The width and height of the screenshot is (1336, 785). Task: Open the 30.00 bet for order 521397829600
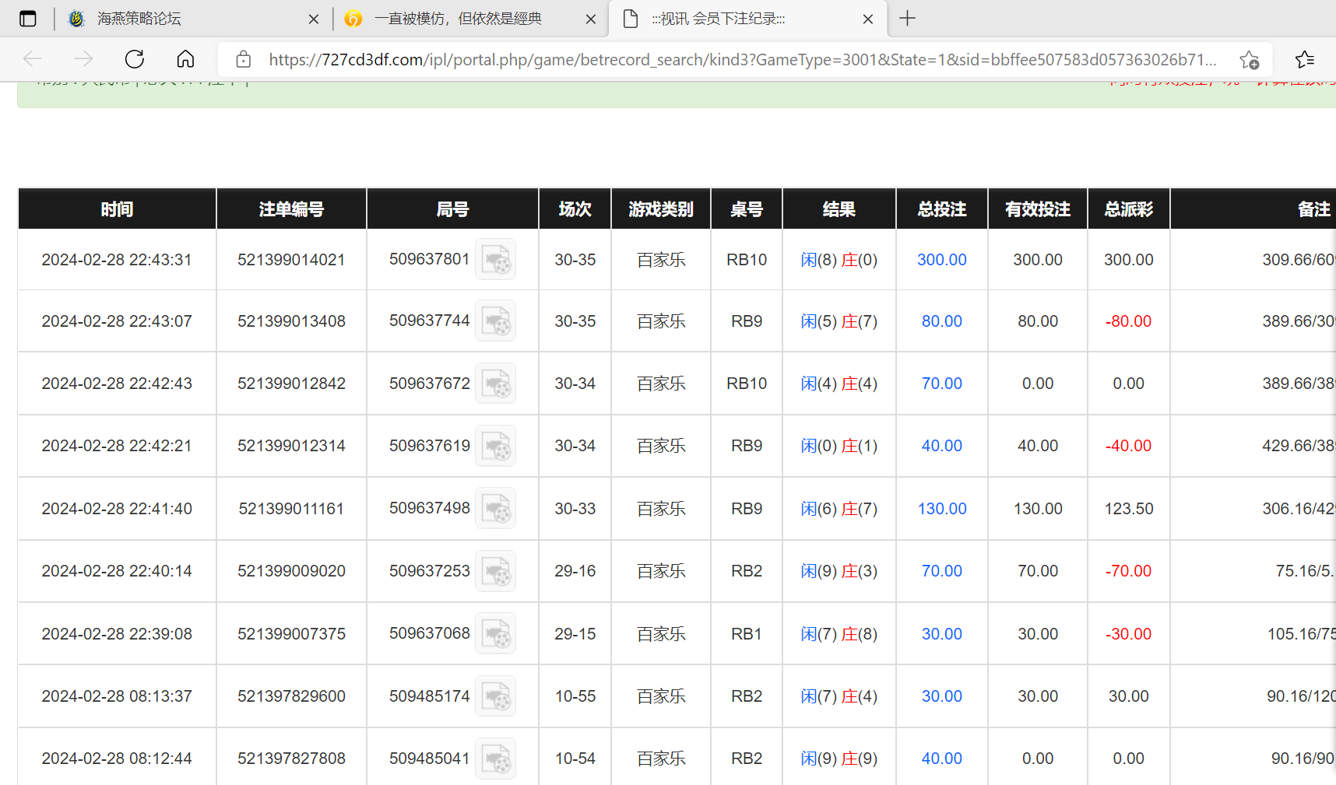942,696
